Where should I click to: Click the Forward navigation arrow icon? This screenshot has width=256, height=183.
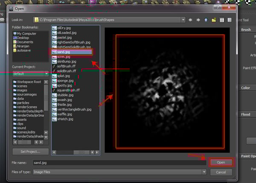click(x=198, y=20)
